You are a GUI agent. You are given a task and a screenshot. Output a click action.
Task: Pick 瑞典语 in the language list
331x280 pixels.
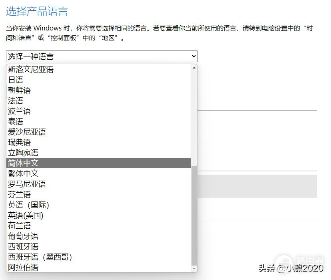[98, 142]
